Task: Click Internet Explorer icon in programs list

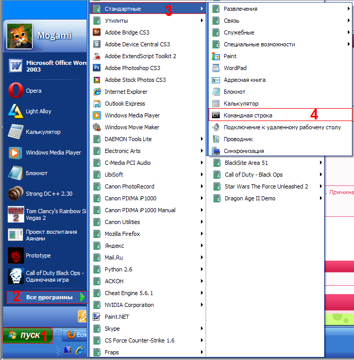Action: [97, 92]
